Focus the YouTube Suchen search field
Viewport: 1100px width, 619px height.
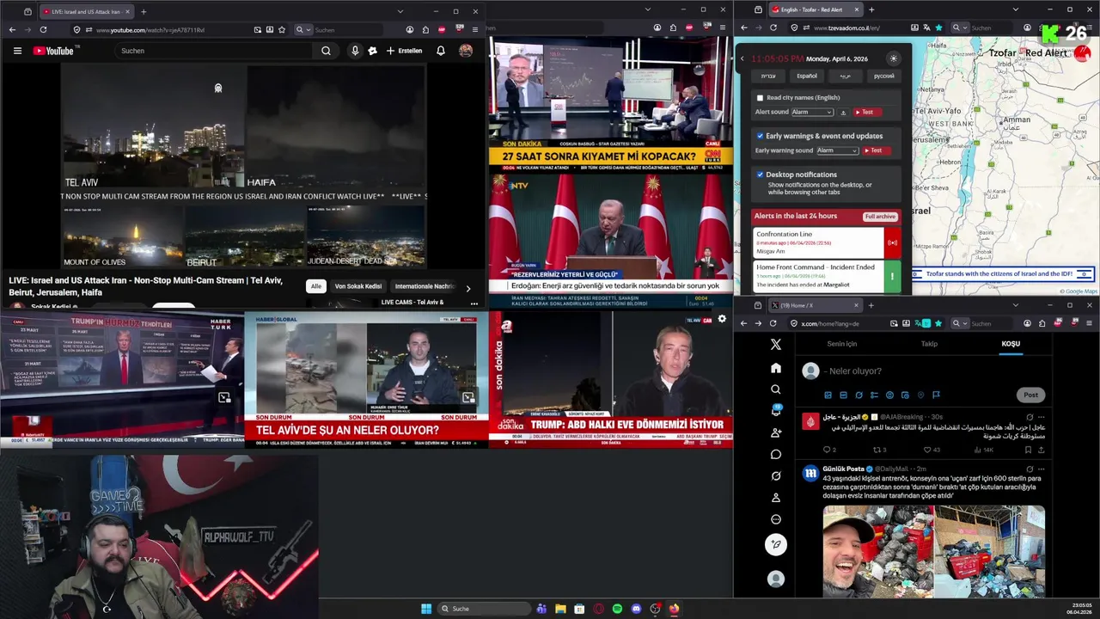(x=215, y=51)
